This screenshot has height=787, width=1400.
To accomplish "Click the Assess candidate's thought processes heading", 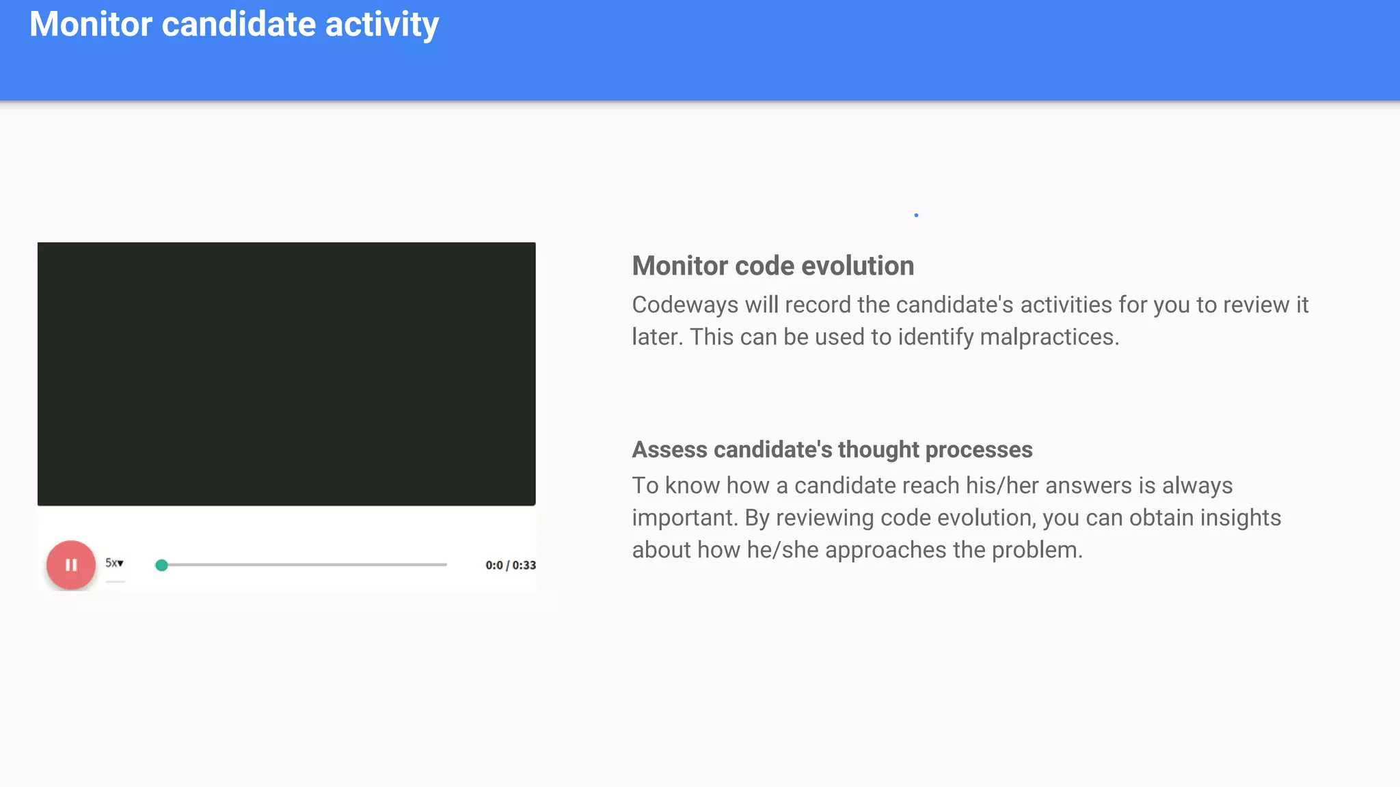I will click(x=831, y=450).
